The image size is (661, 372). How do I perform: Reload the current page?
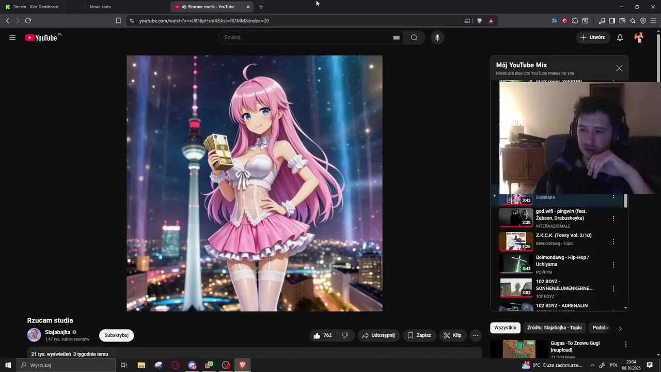click(28, 21)
